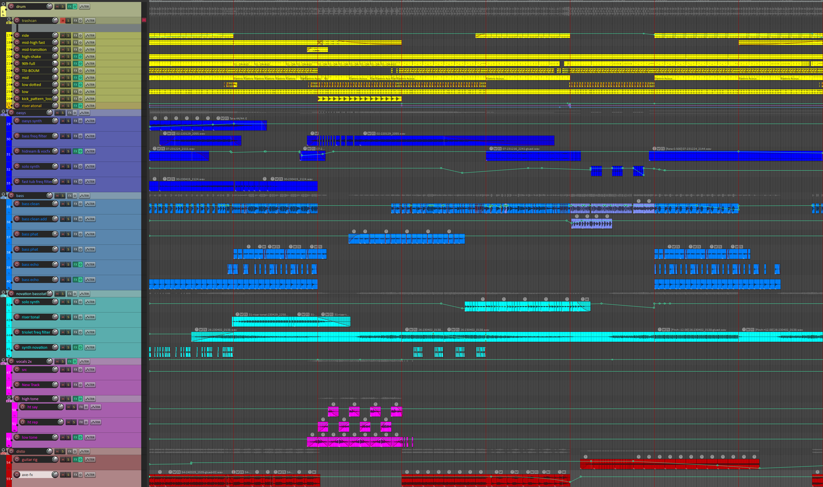
Task: Arm the ride track record button
Action: (17, 35)
